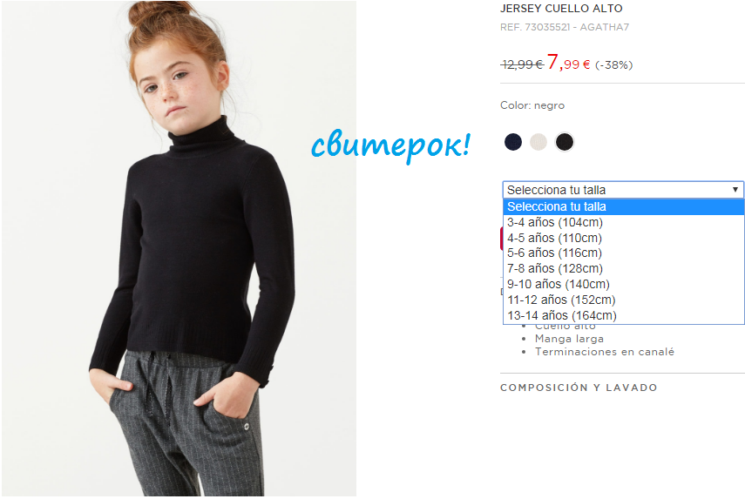Choose size 3-4 años (104cm)
Image resolution: width=745 pixels, height=499 pixels.
coord(623,222)
